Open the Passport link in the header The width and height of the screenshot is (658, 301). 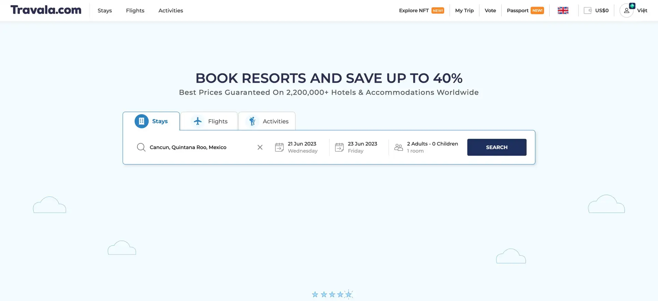coord(517,11)
